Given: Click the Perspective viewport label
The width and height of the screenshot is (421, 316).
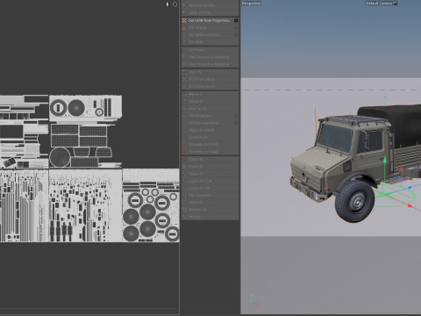Looking at the screenshot, I should (251, 4).
